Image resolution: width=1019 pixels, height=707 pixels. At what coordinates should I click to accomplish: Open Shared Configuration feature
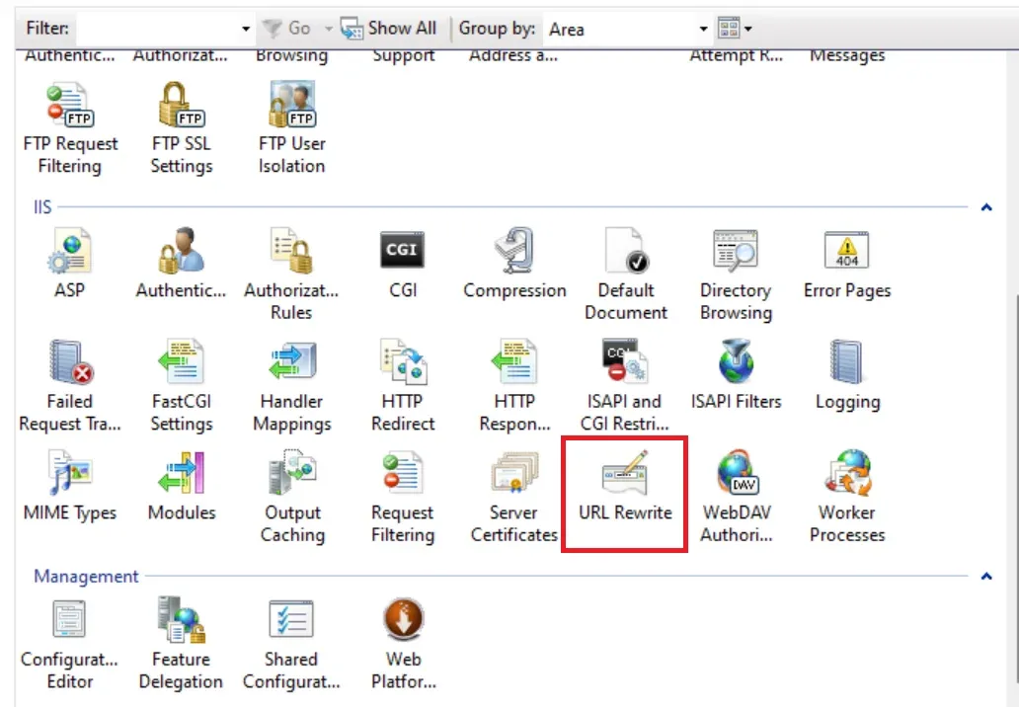pyautogui.click(x=291, y=644)
